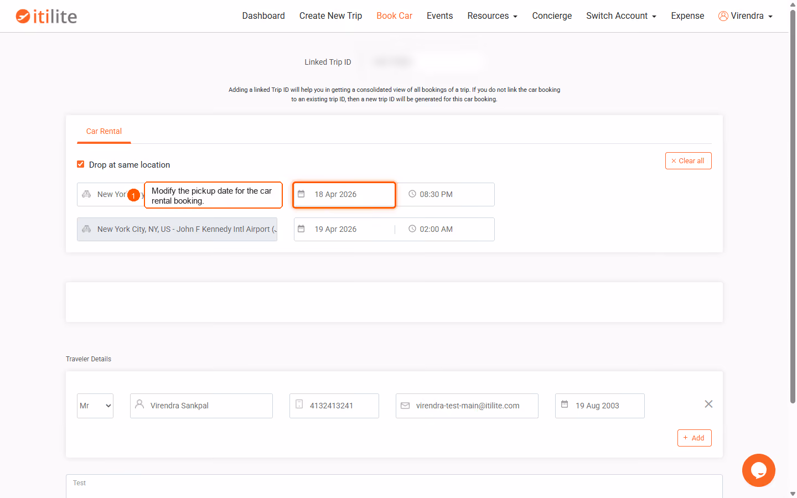Open Concierge page

pyautogui.click(x=552, y=16)
